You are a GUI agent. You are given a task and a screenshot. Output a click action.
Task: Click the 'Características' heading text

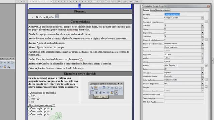pos(80,22)
